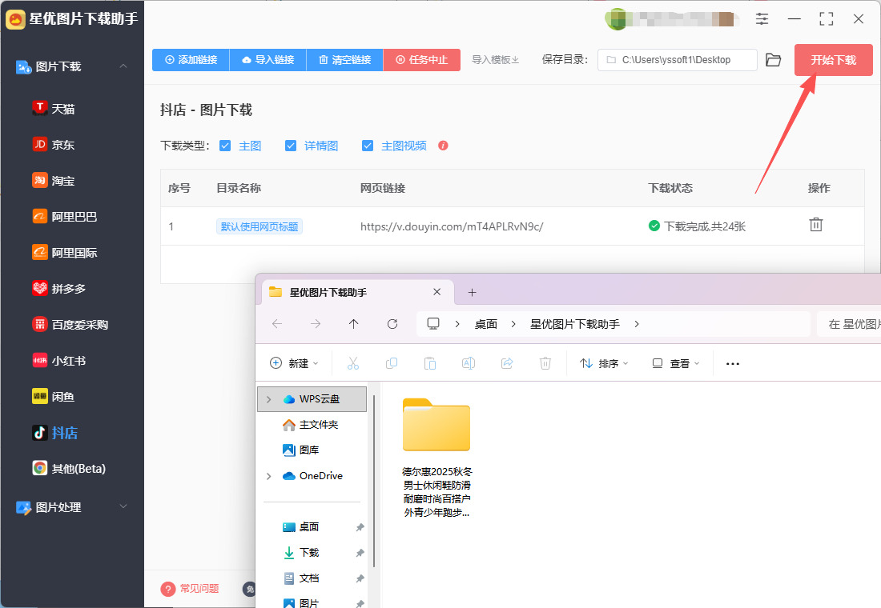Open the settings sliders icon in title bar
Screen dimensions: 881x608
pos(762,18)
